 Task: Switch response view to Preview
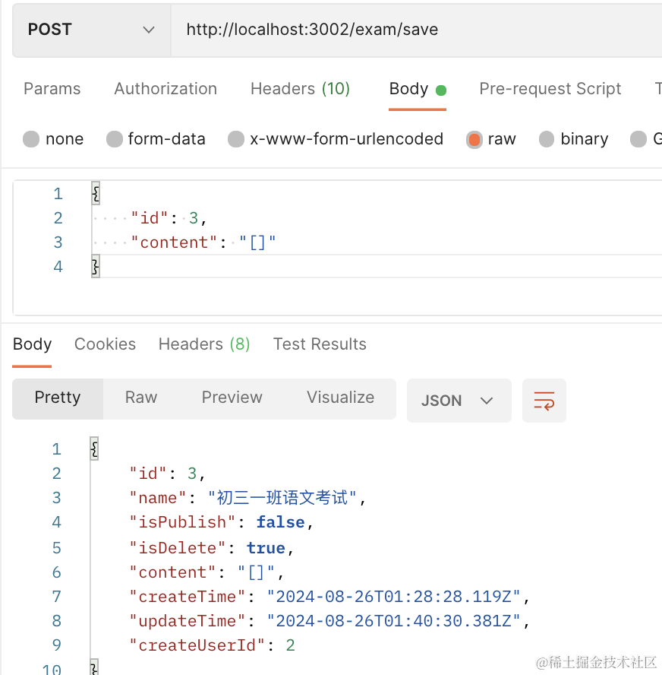click(x=232, y=398)
